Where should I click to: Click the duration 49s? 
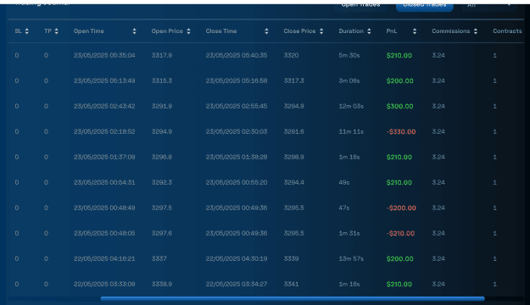[344, 182]
